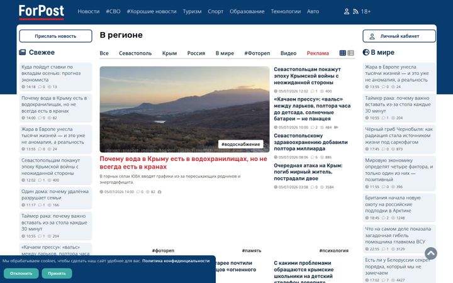The height and width of the screenshot is (283, 453).
Task: Switch to grid view layout icon
Action: 343,53
